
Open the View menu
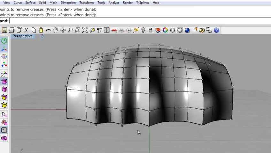7,3
